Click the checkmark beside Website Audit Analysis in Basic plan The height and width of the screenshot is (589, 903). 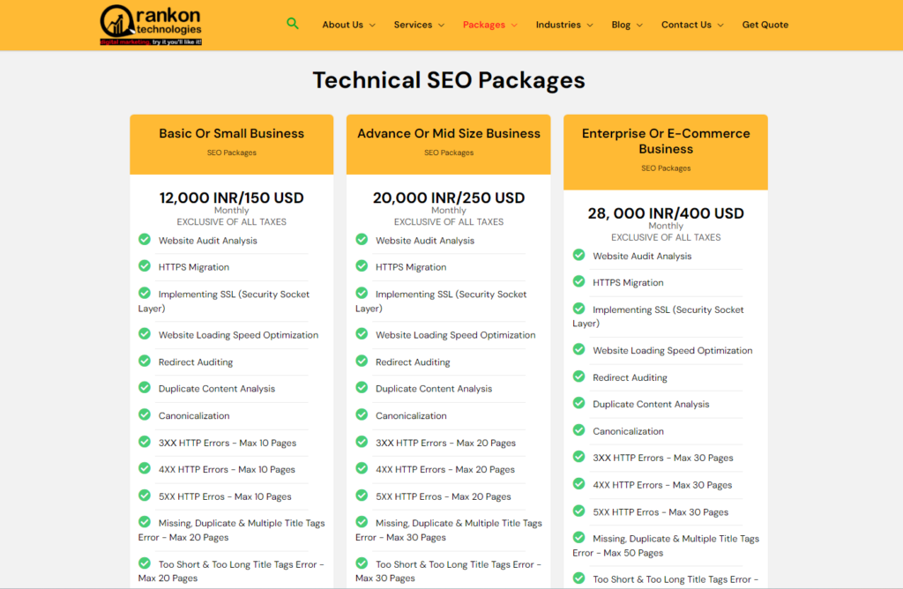point(144,239)
